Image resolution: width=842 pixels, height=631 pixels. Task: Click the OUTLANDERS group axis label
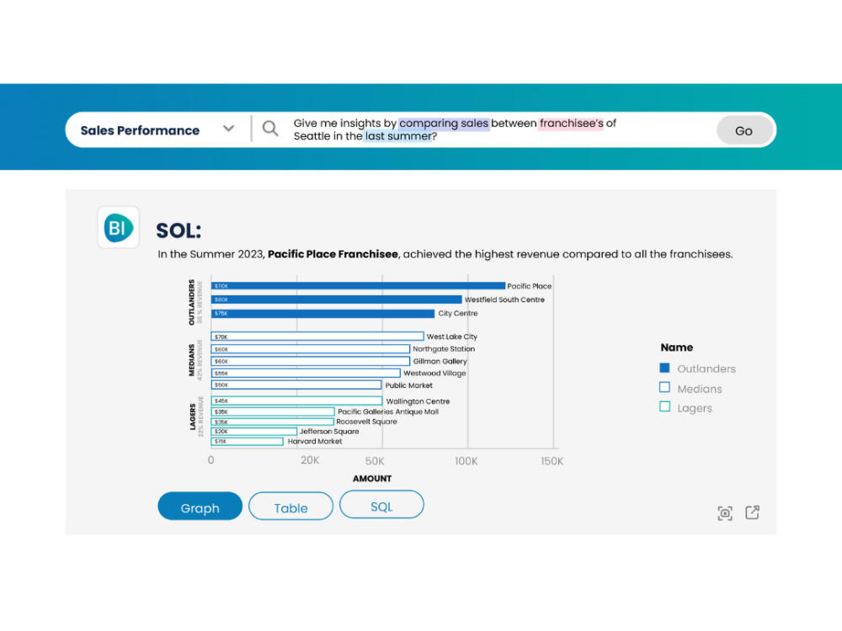pyautogui.click(x=192, y=302)
